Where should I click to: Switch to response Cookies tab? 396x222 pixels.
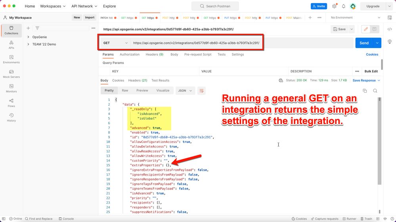tap(118, 81)
